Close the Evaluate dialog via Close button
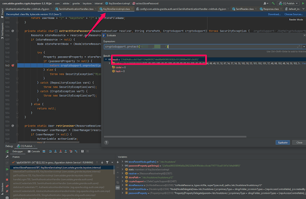Screen dimensions: 306x199 pyautogui.click(x=299, y=142)
